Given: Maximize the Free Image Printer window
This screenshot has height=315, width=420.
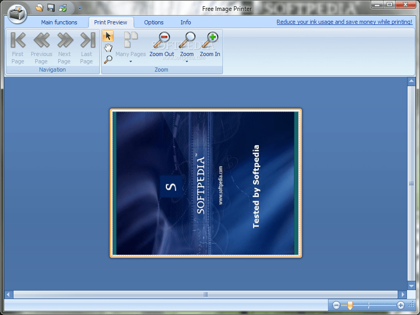Looking at the screenshot, I should [389, 5].
